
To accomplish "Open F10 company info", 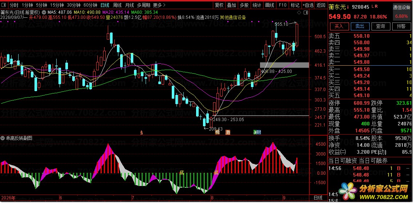I will [x=283, y=5].
